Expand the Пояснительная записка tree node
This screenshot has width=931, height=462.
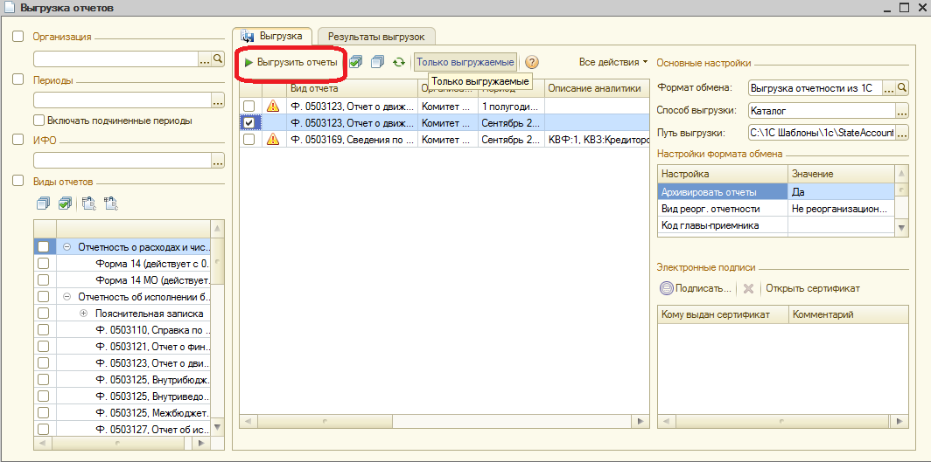point(83,314)
